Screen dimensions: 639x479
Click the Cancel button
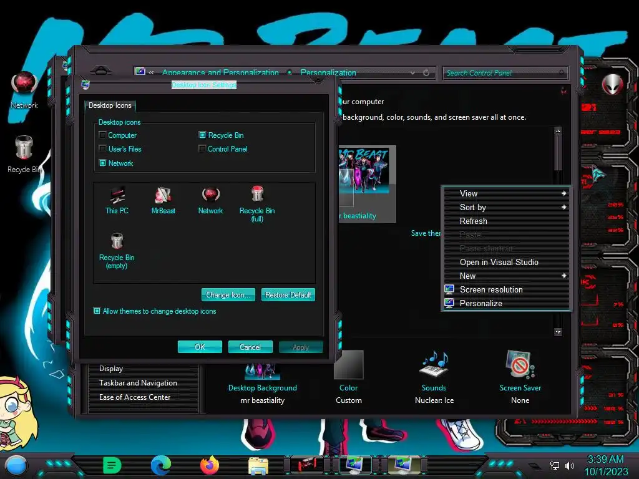click(250, 347)
